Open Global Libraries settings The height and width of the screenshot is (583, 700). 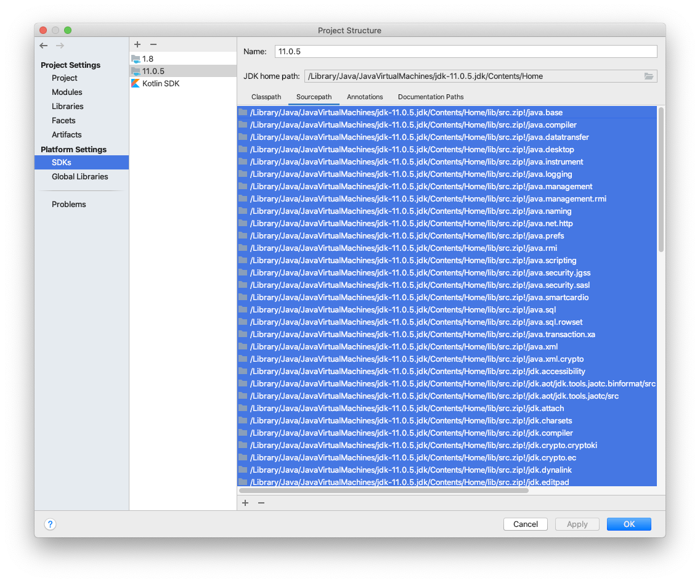[80, 176]
